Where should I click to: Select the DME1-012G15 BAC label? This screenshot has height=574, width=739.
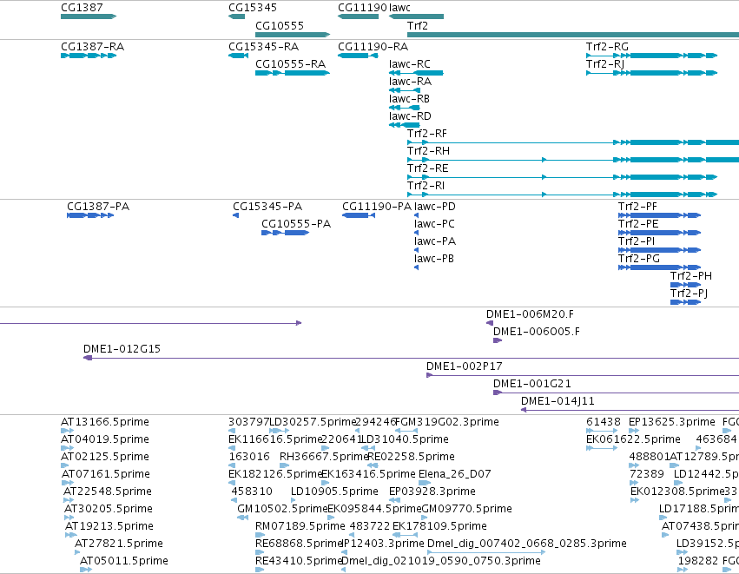[x=122, y=349]
